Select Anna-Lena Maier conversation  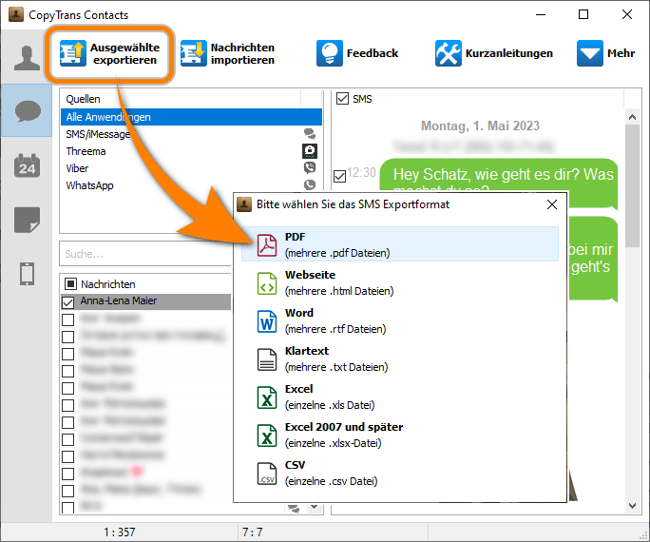click(146, 301)
